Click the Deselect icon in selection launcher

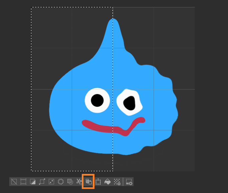(x=14, y=182)
